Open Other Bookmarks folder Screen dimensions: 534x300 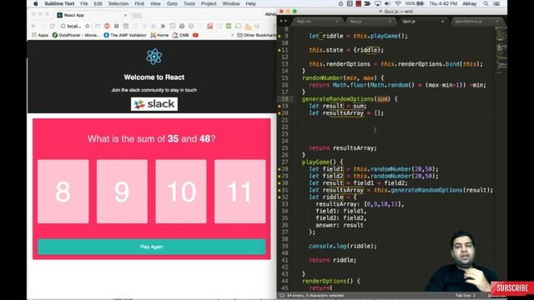pyautogui.click(x=256, y=35)
